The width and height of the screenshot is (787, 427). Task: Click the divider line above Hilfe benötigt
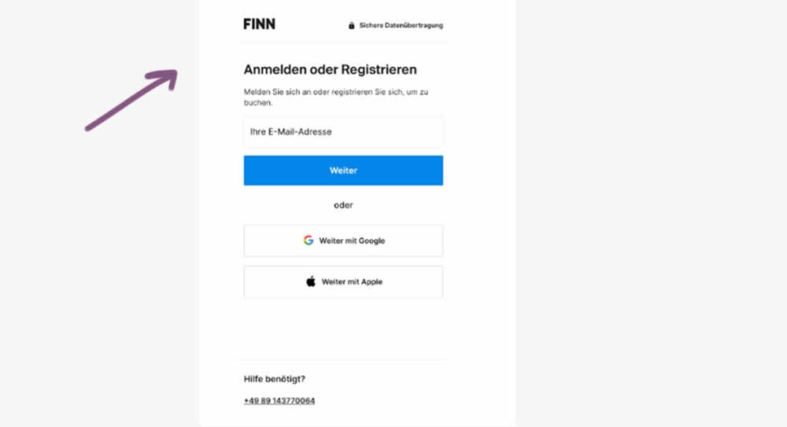click(x=343, y=360)
